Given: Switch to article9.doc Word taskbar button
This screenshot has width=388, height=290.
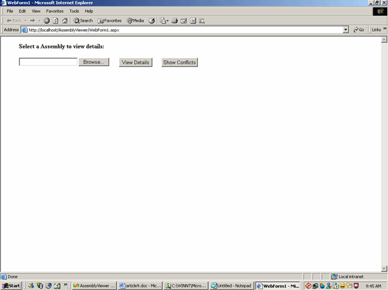Looking at the screenshot, I should pos(140,286).
